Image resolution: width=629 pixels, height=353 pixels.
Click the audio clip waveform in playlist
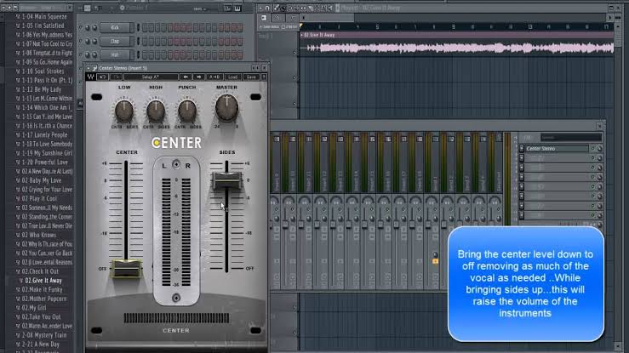point(457,48)
